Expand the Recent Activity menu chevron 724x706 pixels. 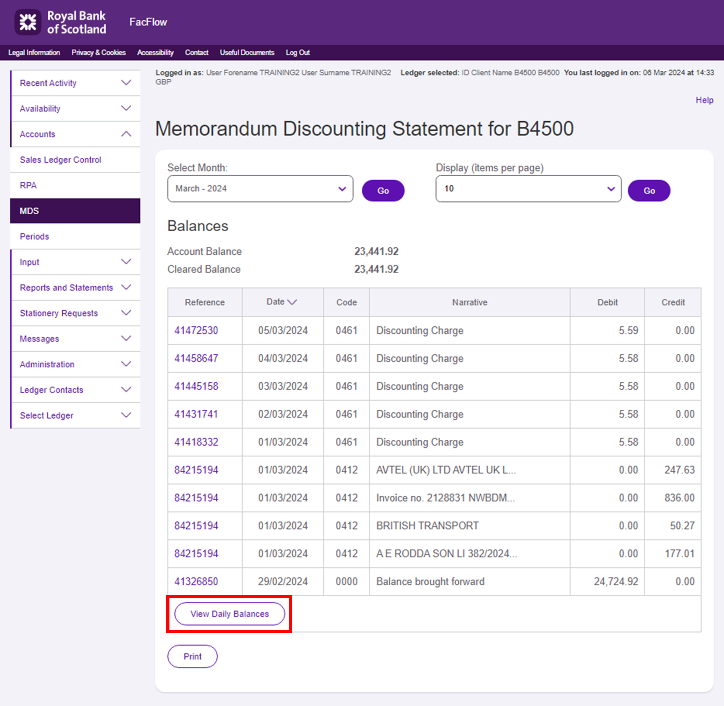(126, 83)
